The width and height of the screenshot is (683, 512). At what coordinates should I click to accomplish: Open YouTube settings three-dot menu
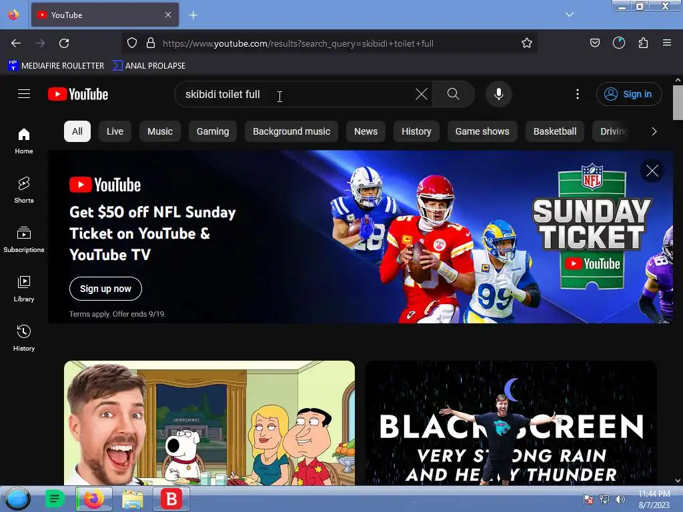click(578, 94)
